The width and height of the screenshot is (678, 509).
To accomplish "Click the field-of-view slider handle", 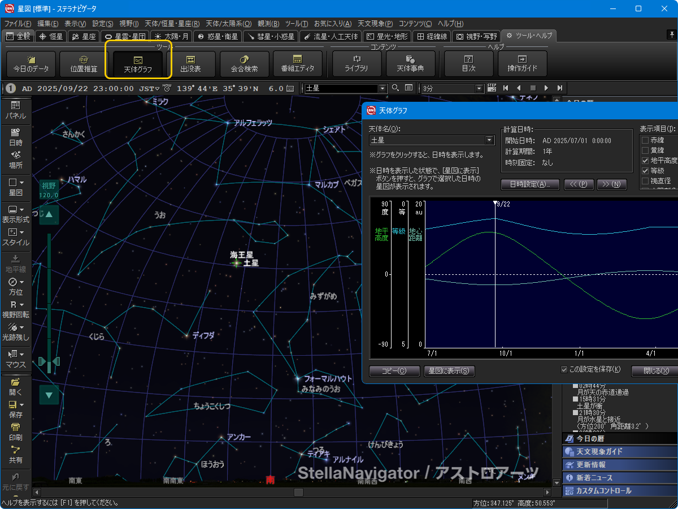I will click(49, 361).
